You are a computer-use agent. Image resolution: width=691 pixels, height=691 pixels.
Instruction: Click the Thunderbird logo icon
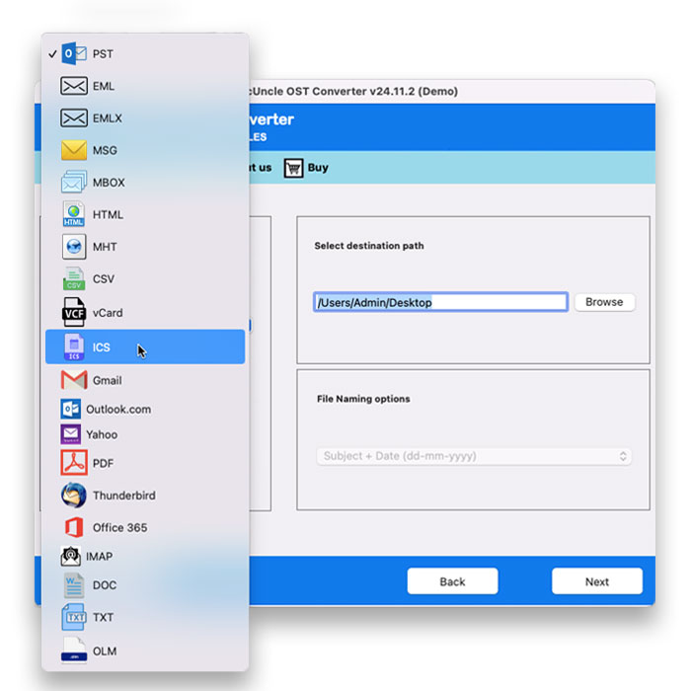[x=75, y=496]
